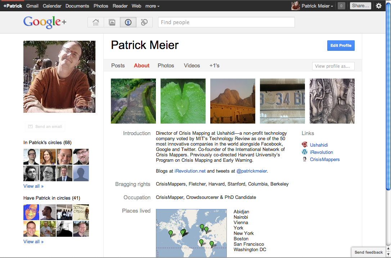This screenshot has width=391, height=258.
Task: Open the Circles icon in the Google+ toolbar
Action: click(x=144, y=22)
